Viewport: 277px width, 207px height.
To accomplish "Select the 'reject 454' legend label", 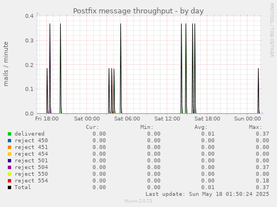I will (31, 154).
